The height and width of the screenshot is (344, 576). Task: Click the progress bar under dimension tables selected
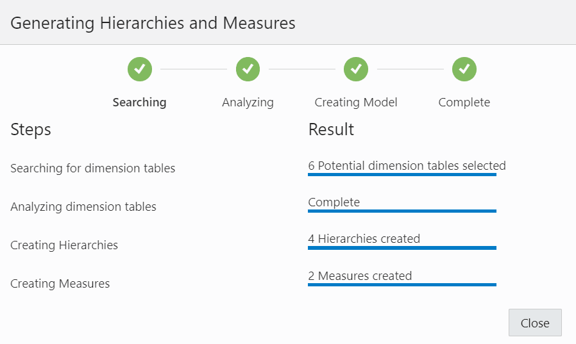pos(402,174)
